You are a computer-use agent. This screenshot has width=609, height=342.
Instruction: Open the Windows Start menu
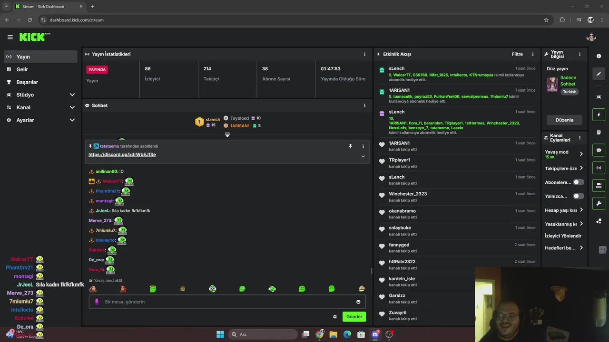(x=220, y=334)
